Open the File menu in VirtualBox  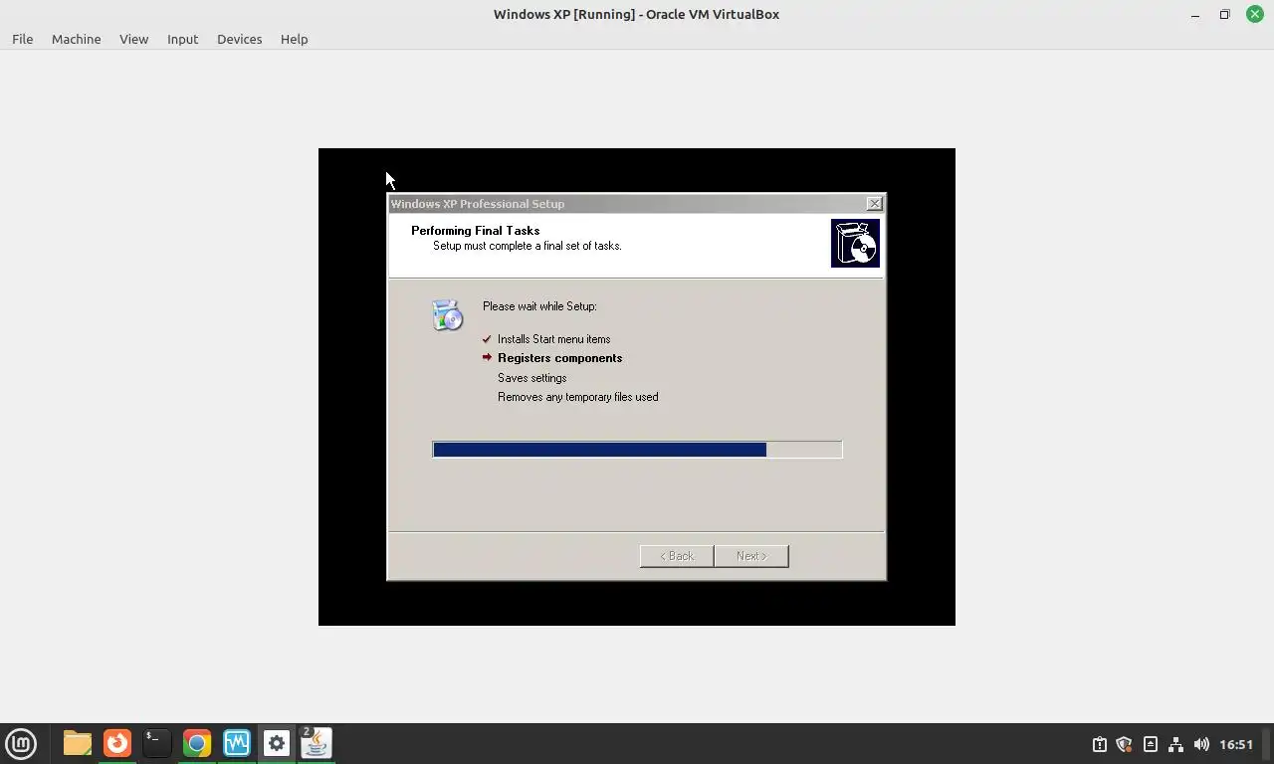point(22,39)
